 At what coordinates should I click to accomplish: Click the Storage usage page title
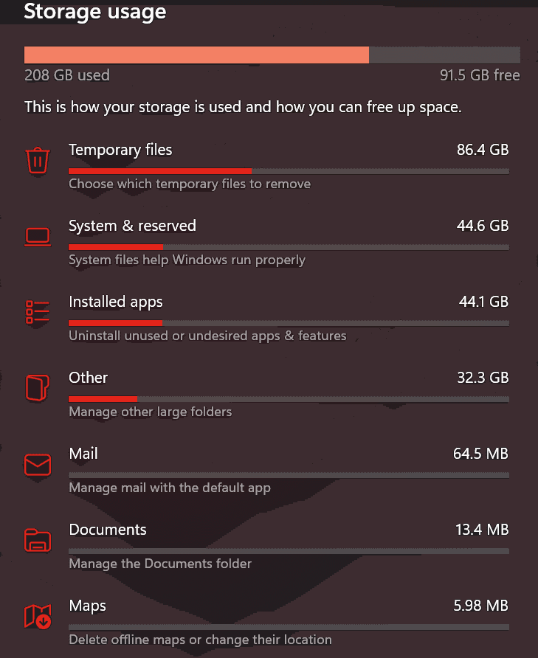tap(94, 12)
